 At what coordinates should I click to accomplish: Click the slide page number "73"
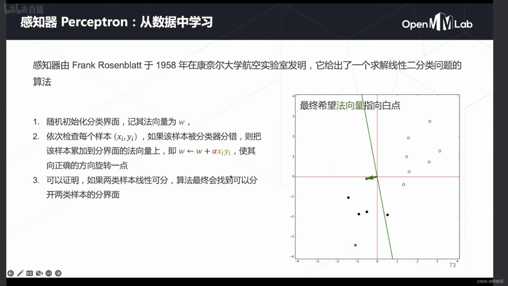pos(452,265)
